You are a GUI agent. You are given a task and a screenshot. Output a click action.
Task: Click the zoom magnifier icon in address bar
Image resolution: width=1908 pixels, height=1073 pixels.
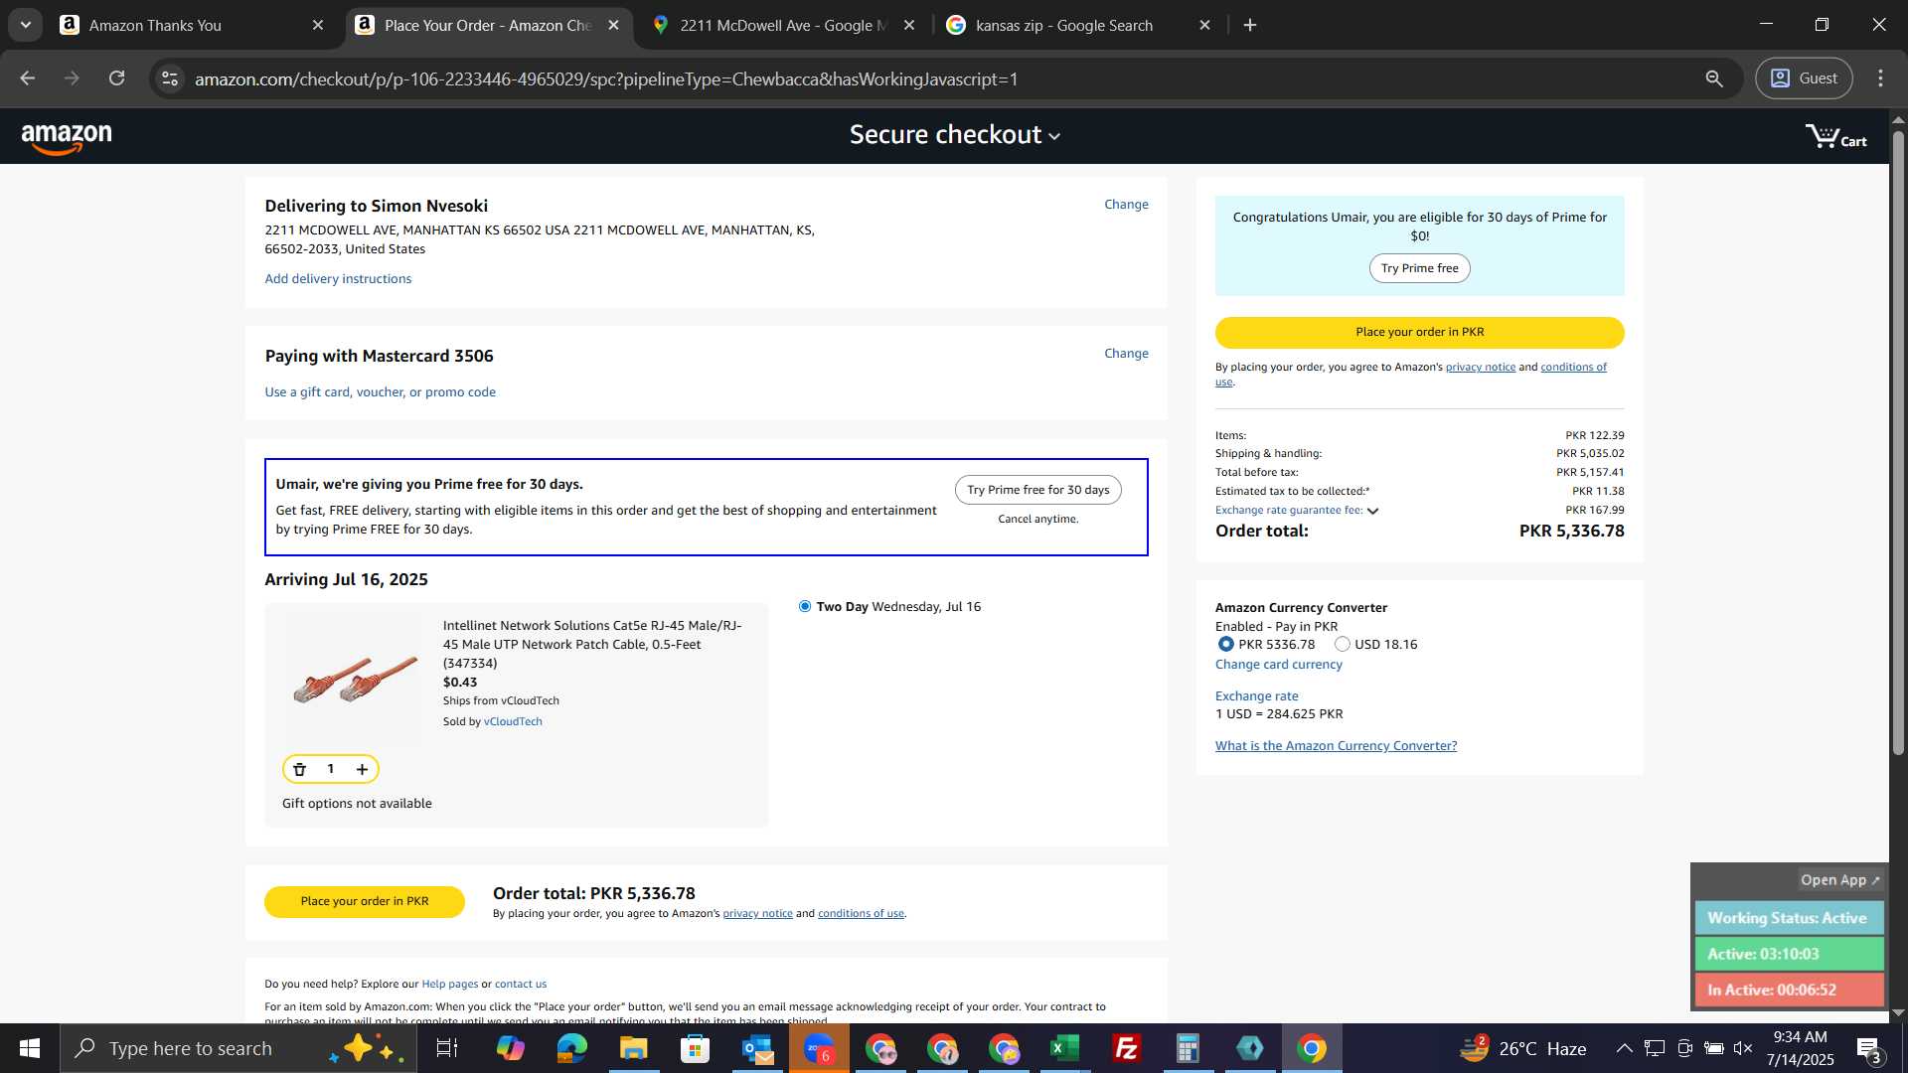point(1714,78)
